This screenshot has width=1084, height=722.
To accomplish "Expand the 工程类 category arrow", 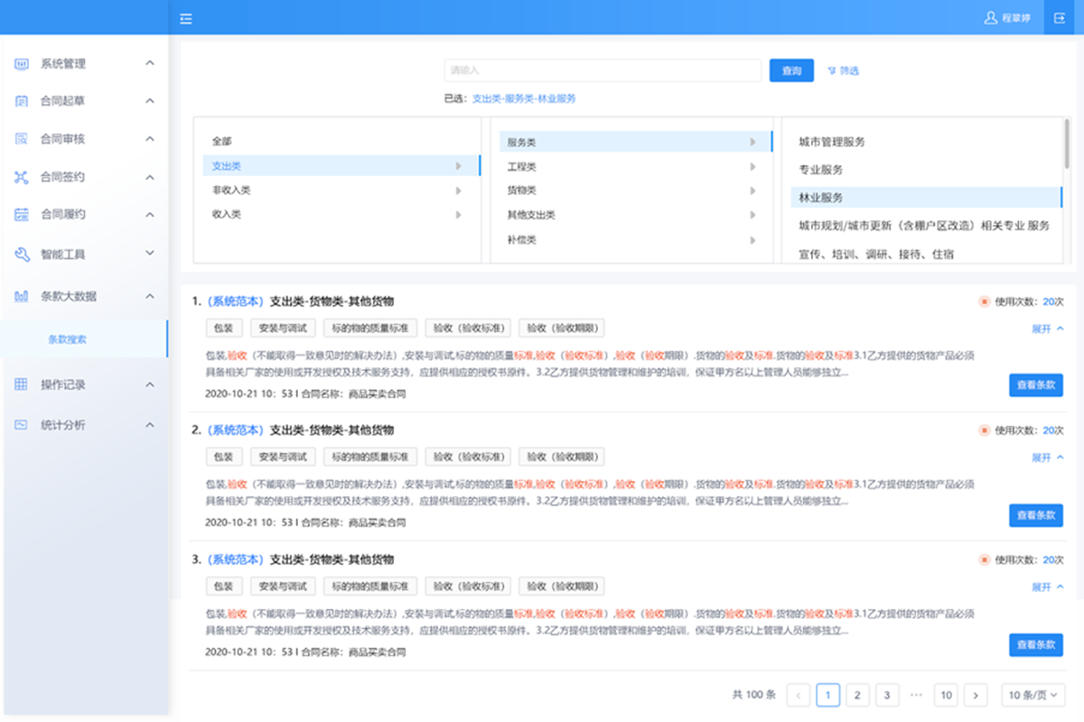I will pyautogui.click(x=753, y=165).
